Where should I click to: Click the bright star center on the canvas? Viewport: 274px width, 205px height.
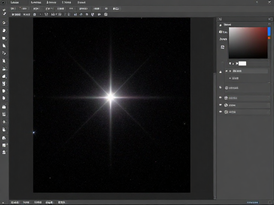click(110, 97)
